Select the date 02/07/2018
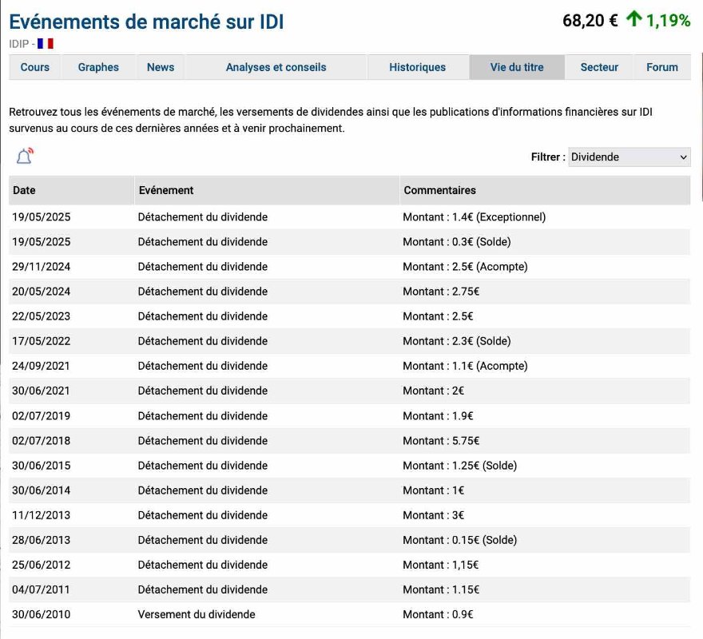Image resolution: width=703 pixels, height=639 pixels. [42, 440]
